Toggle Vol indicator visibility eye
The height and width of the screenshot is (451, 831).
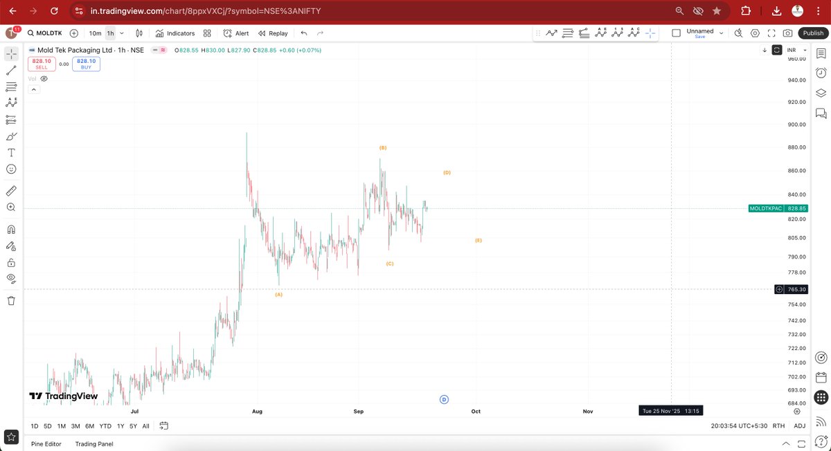point(44,79)
